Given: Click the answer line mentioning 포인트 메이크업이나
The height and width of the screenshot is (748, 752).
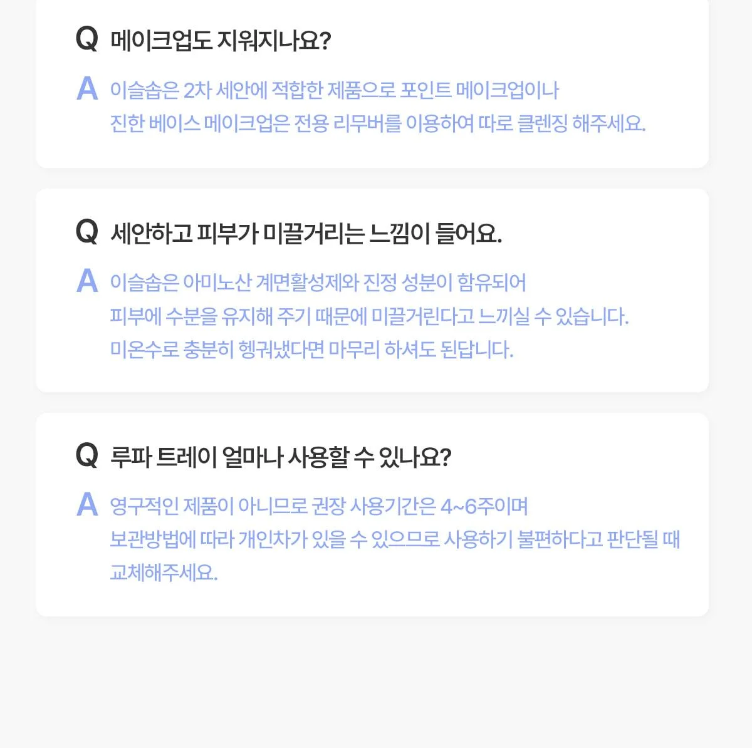Looking at the screenshot, I should click(x=334, y=90).
